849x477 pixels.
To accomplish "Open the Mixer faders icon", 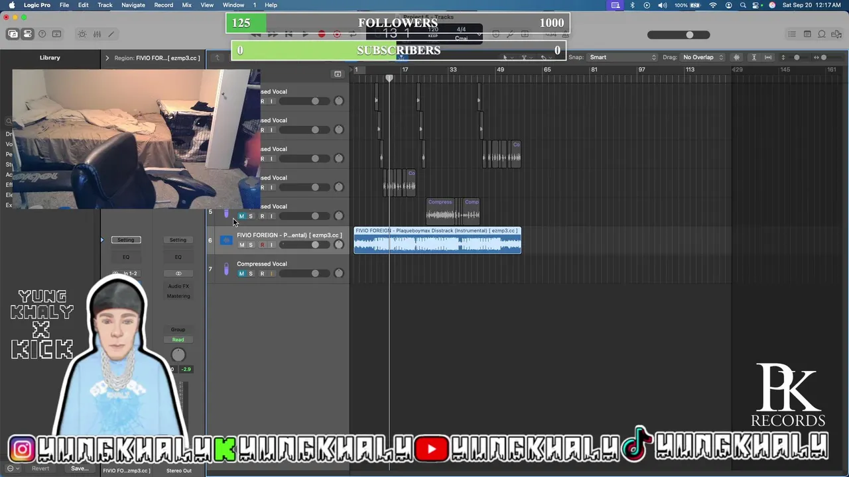I will [x=97, y=34].
